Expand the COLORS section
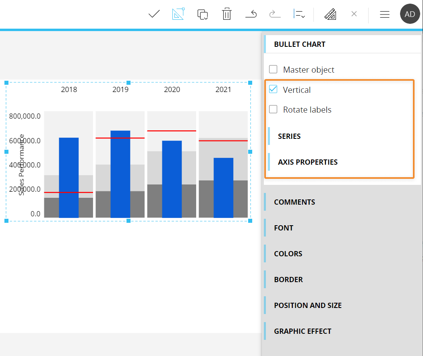The height and width of the screenshot is (356, 423). point(288,254)
